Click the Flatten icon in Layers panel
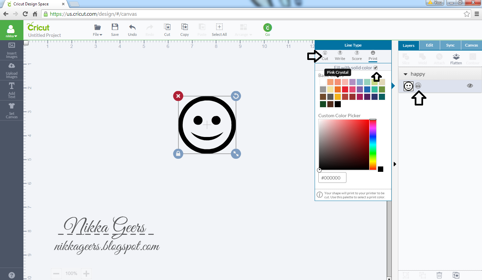Image resolution: width=482 pixels, height=280 pixels. pos(456,59)
